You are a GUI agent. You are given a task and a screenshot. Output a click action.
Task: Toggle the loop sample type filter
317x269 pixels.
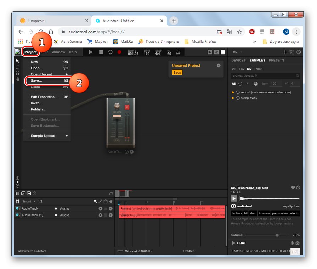coord(240,84)
